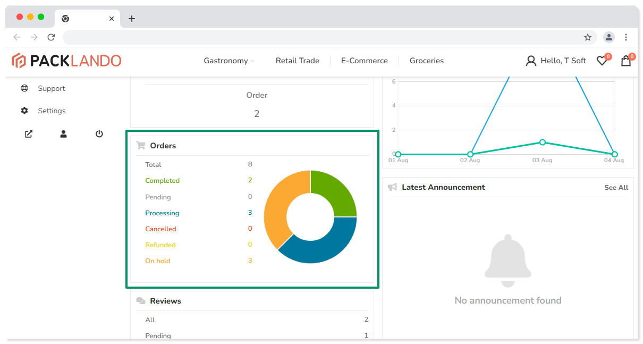Open the Chrome profile avatar

pos(609,37)
